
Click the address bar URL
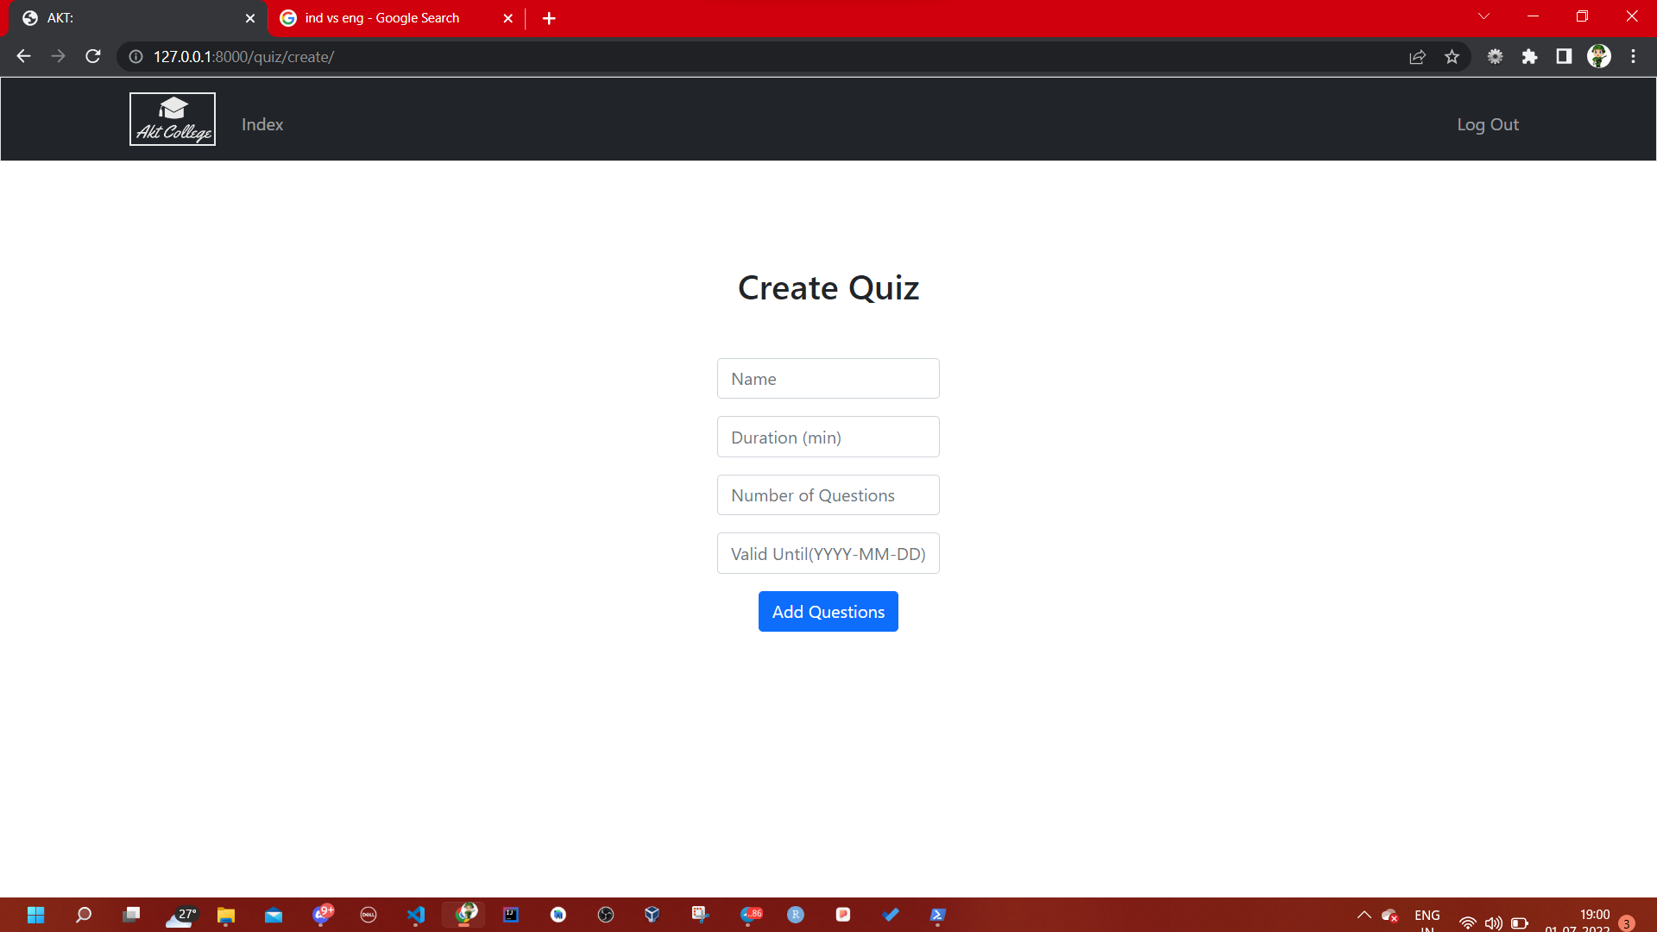[x=243, y=57]
